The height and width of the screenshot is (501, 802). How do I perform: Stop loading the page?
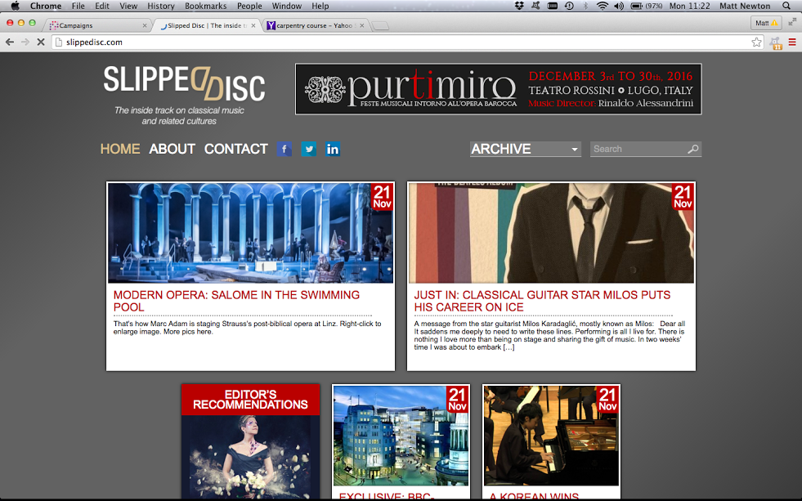click(x=41, y=42)
